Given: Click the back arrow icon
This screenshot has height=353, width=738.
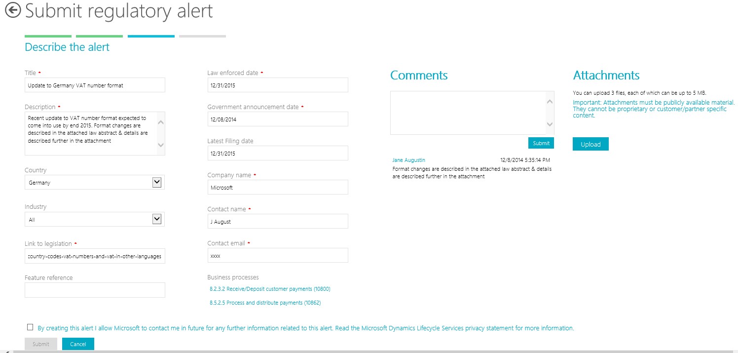Looking at the screenshot, I should coord(13,10).
